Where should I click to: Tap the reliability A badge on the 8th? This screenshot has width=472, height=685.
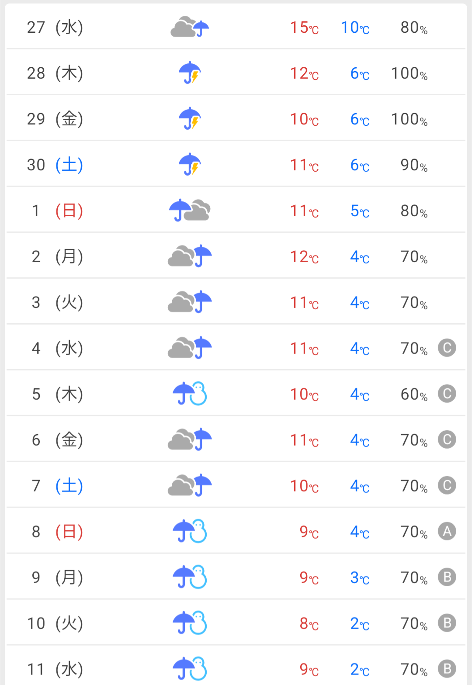(x=447, y=531)
